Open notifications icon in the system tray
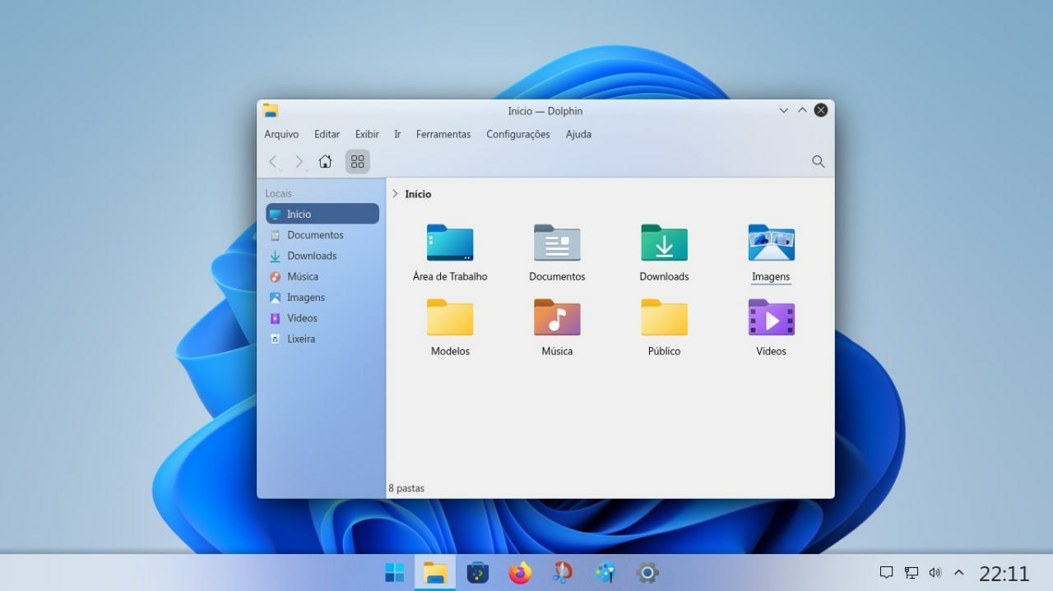 (886, 572)
